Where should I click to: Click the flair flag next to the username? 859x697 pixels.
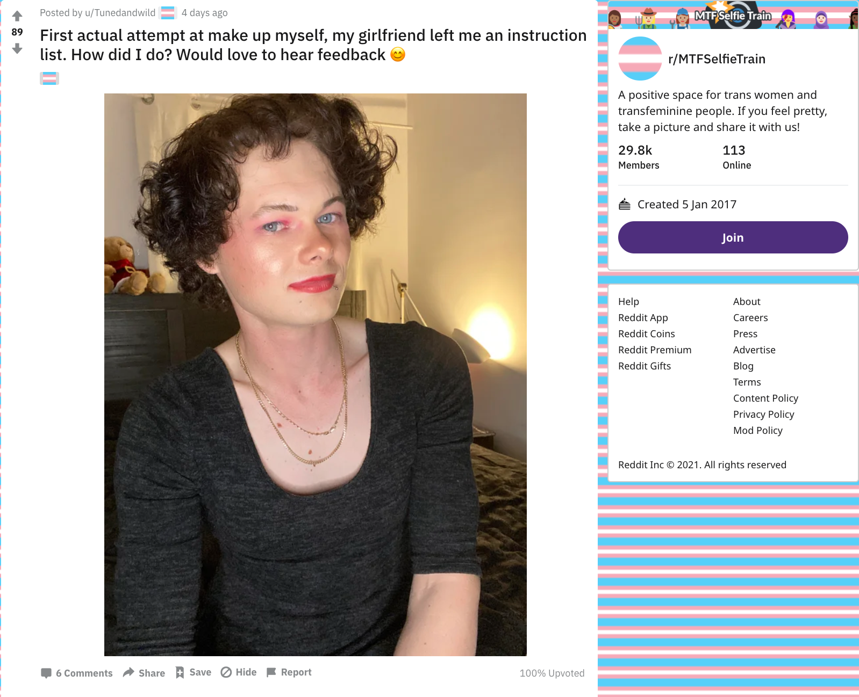click(168, 13)
